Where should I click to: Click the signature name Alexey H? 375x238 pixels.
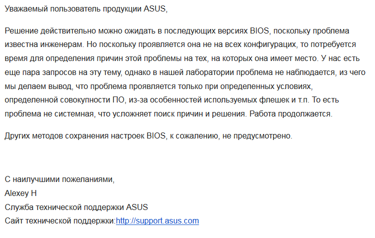[x=20, y=193]
